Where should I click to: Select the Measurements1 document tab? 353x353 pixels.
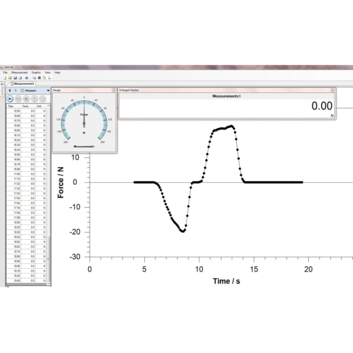click(x=22, y=84)
